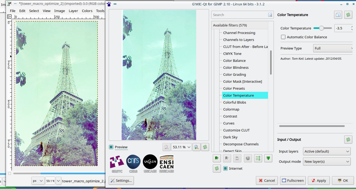Open the Output mode dropdown
This screenshot has width=356, height=189.
(x=327, y=161)
